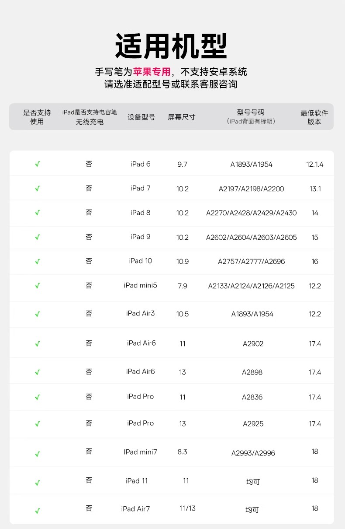The image size is (345, 529).
Task: Click the green checkmark in the iPad 8 row
Action: (37, 213)
